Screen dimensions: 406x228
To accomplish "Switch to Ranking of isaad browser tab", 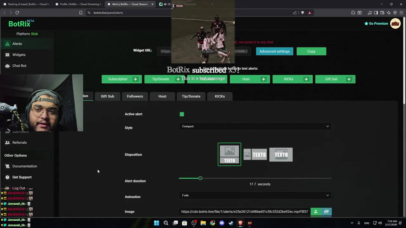I will pos(27,4).
